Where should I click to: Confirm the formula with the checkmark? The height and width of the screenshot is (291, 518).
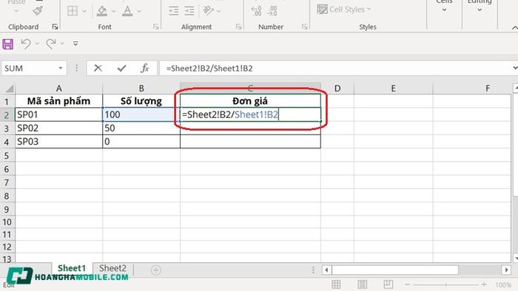point(121,68)
